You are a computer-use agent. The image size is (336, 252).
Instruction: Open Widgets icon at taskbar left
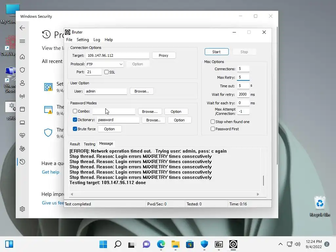pos(9,244)
